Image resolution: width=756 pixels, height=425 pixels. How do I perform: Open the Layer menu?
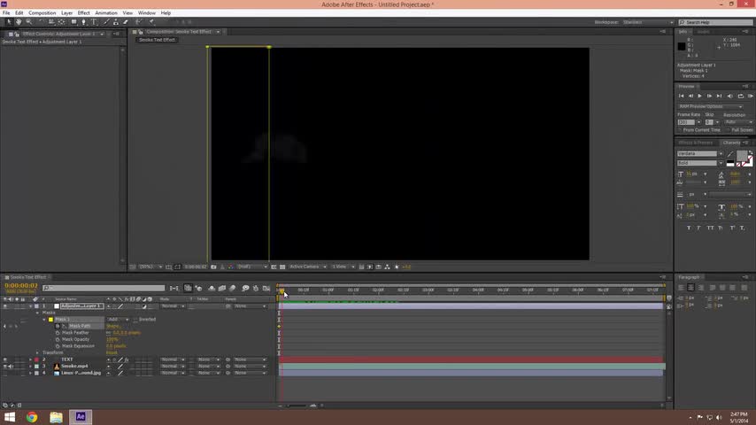pos(67,13)
